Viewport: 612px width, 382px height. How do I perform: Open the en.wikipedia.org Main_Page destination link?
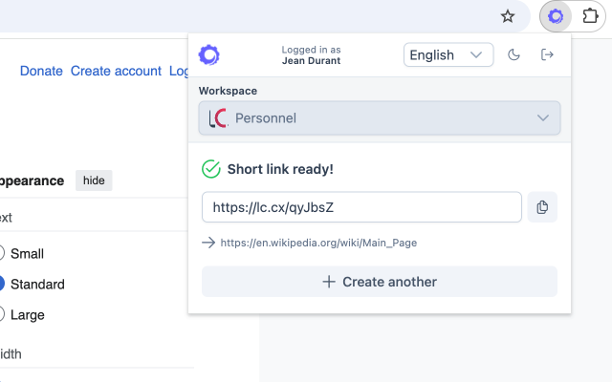click(x=318, y=243)
